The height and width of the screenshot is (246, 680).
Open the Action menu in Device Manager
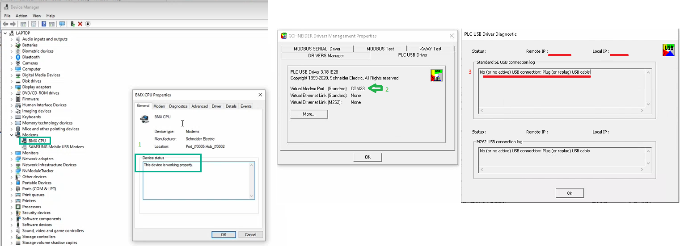coord(21,16)
